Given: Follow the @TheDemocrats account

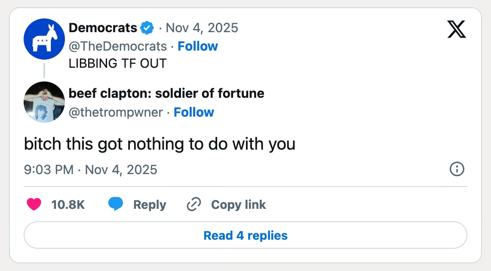Looking at the screenshot, I should coord(198,46).
